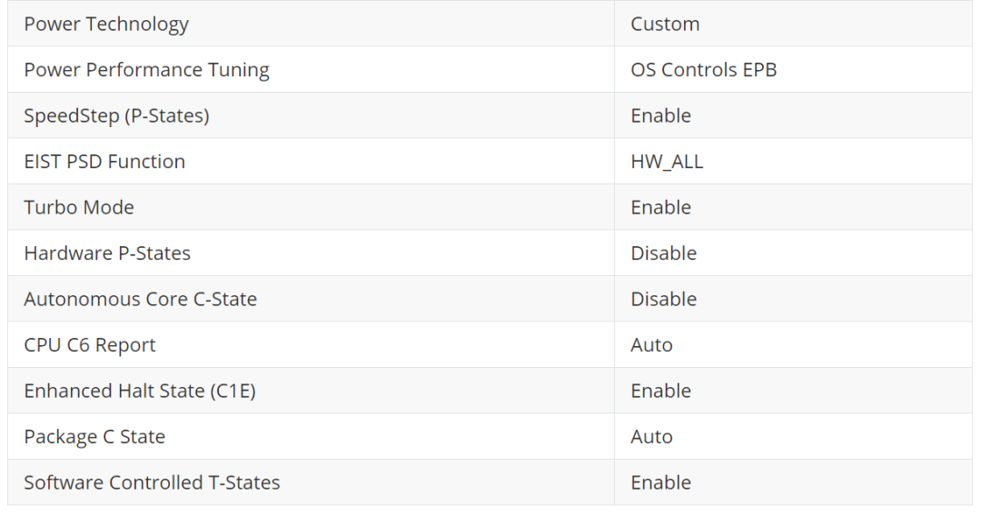This screenshot has width=981, height=515.
Task: Click the Package C State label
Action: click(x=94, y=437)
